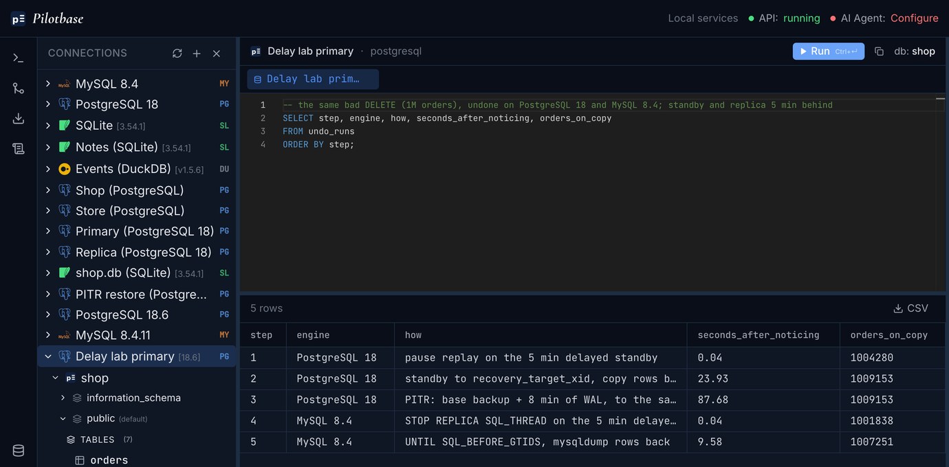
Task: Collapse the Delay lab primary connection
Action: pyautogui.click(x=47, y=356)
